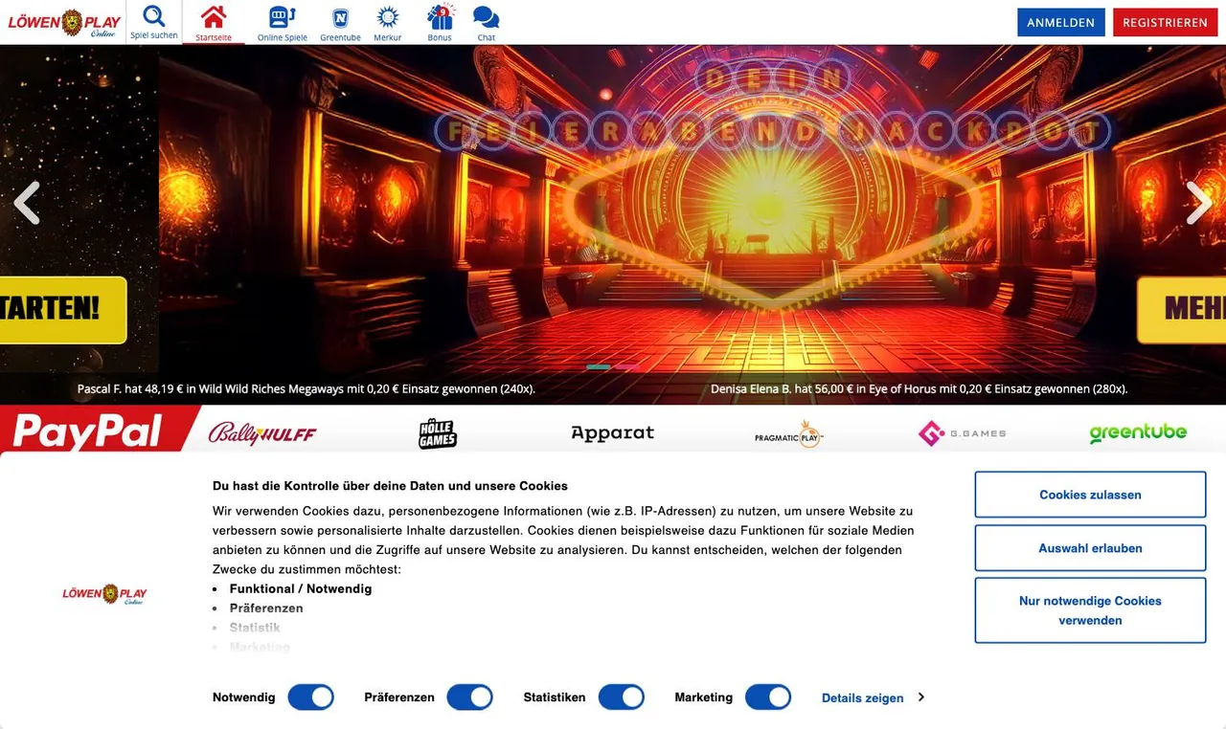
Task: Show next banner slide arrow
Action: [1198, 203]
